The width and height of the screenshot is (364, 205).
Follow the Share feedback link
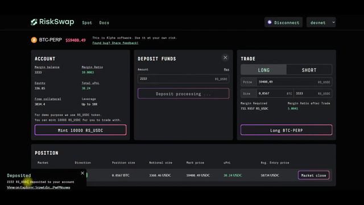[115, 43]
